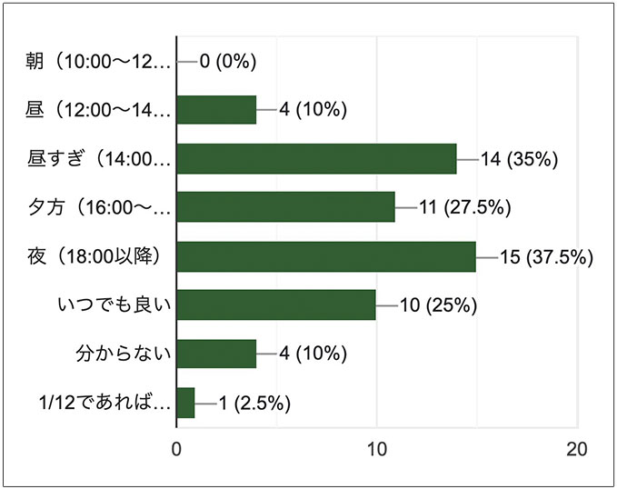Screen dimensions: 617x489
Task: Click the 昼（12:00〜14… bar
Action: [x=216, y=110]
